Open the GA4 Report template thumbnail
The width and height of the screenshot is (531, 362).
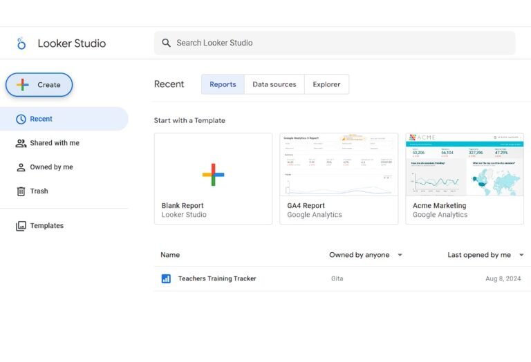[339, 164]
